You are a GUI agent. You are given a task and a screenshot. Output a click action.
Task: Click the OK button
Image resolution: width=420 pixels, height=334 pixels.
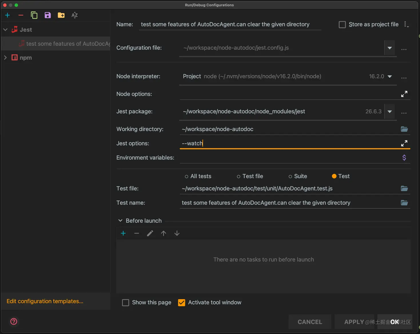pos(395,322)
